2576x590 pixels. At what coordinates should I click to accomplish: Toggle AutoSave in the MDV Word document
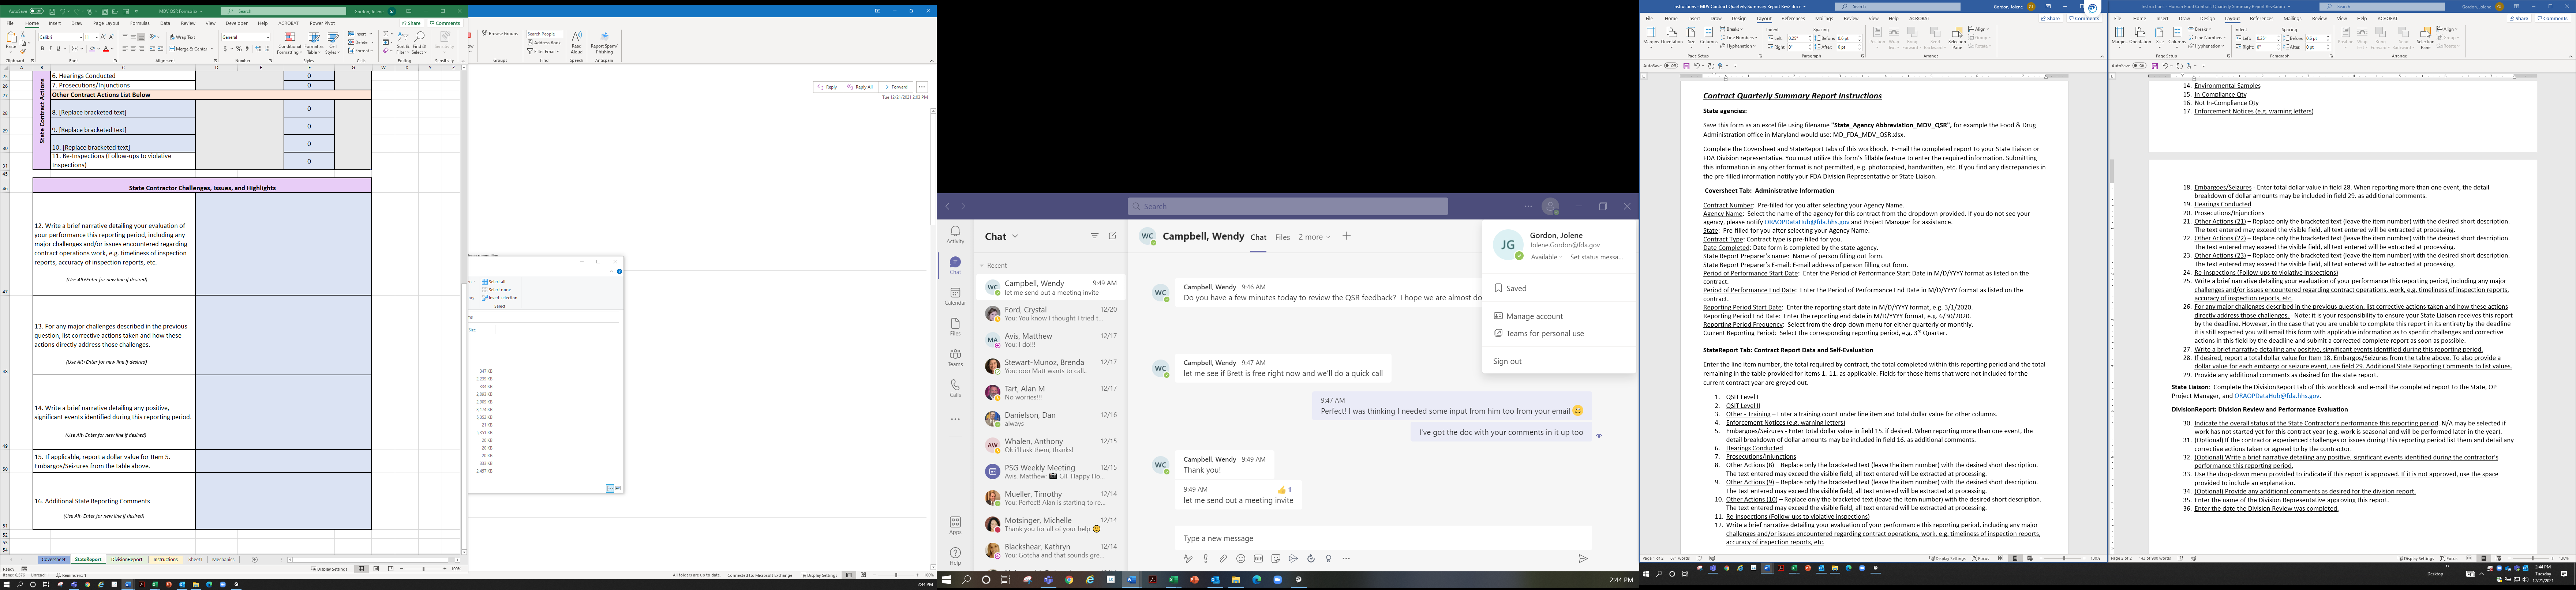(1671, 66)
